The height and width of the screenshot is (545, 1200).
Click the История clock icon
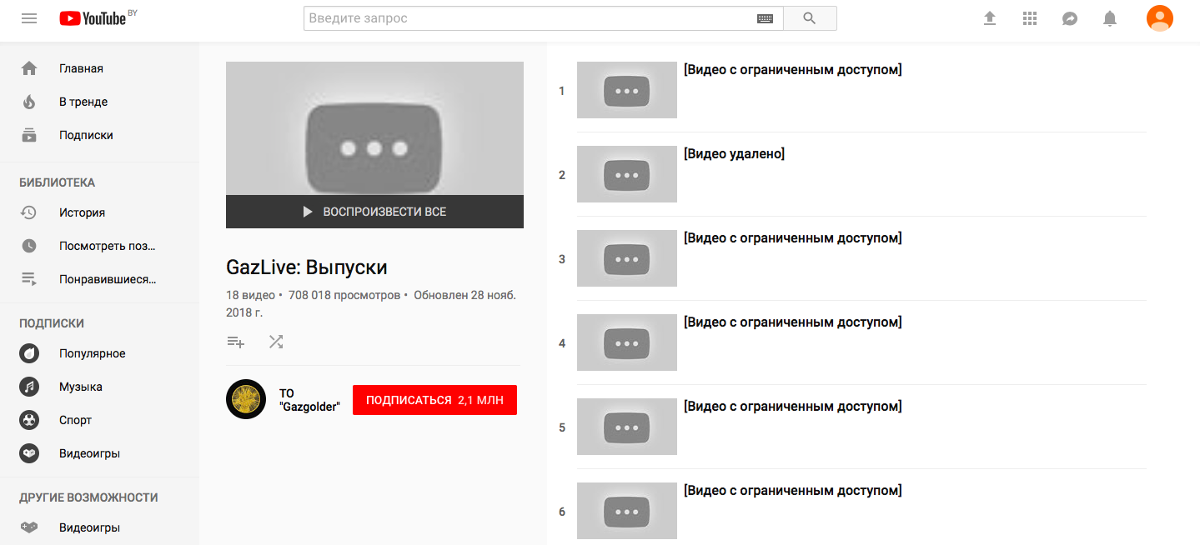coord(29,212)
